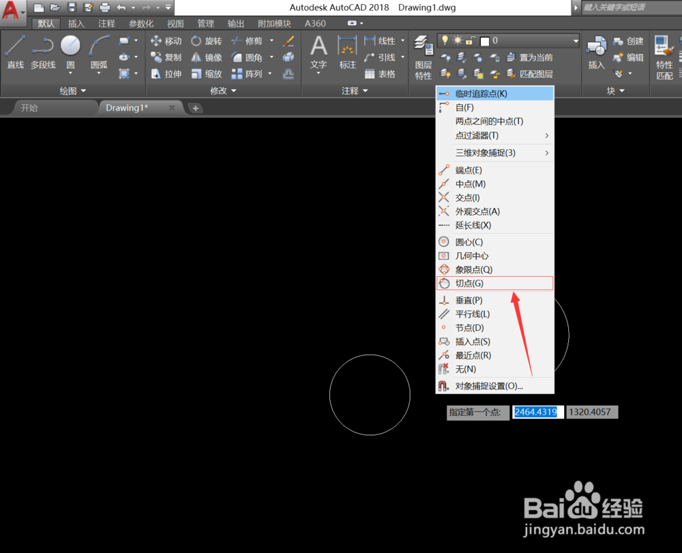
Task: Insert a Table (表格)
Action: pyautogui.click(x=380, y=74)
